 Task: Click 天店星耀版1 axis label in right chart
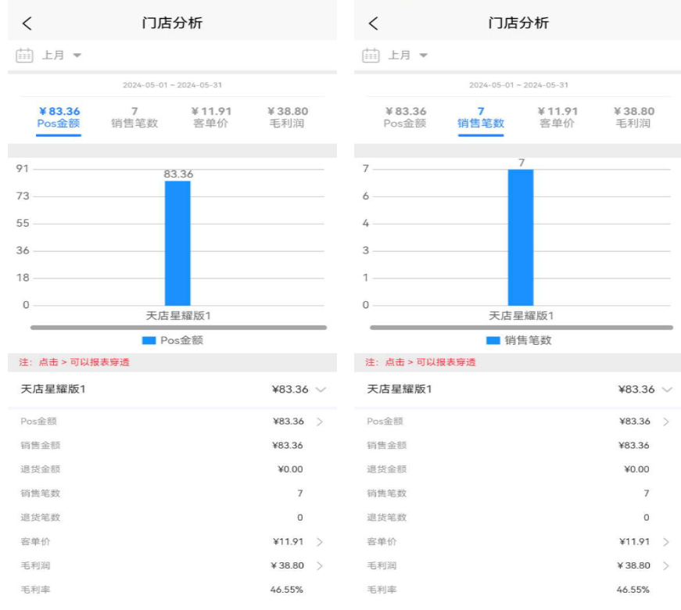point(522,316)
